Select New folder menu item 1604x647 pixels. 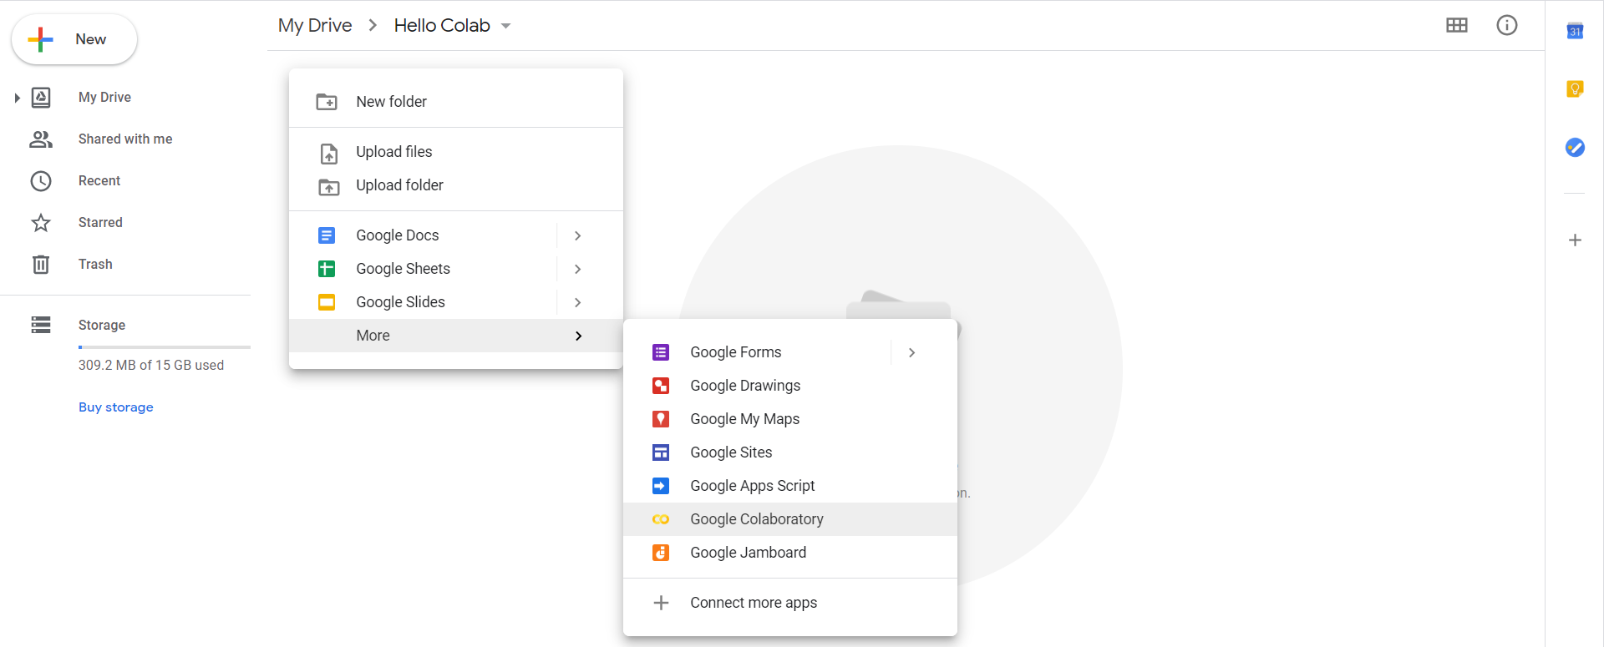456,102
